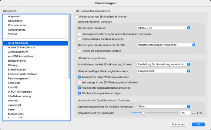Image resolution: width=211 pixels, height=130 pixels.
Task: Click the Schwellenwert für Framerate slider
Action: tap(155, 113)
